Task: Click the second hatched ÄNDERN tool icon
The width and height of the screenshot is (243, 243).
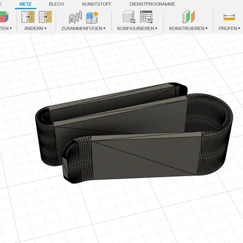Action: point(45,17)
